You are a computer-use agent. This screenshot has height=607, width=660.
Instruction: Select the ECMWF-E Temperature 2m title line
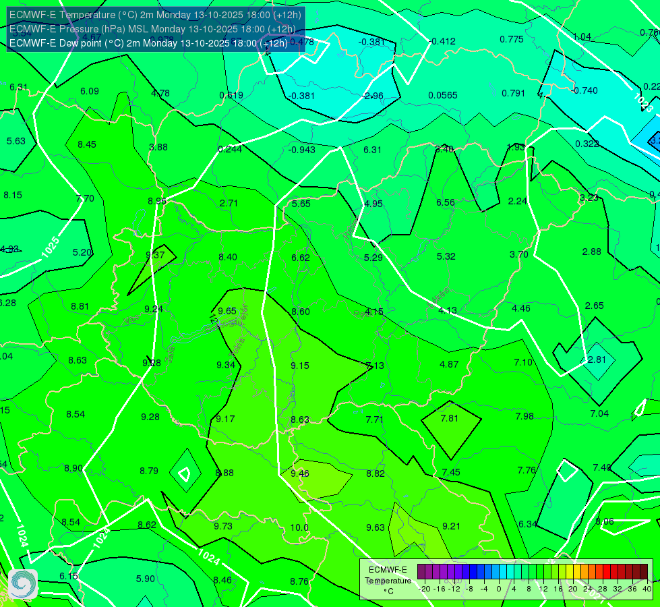155,15
